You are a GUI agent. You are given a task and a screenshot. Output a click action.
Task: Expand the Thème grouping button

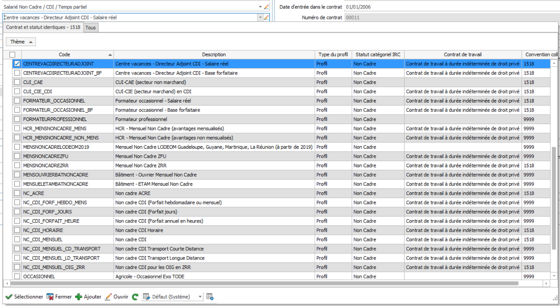[21, 42]
